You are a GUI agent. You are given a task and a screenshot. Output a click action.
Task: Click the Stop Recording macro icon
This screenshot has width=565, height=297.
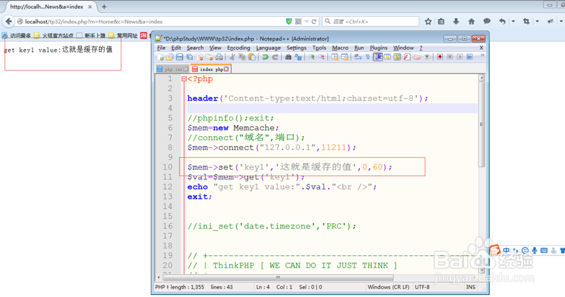(x=450, y=57)
